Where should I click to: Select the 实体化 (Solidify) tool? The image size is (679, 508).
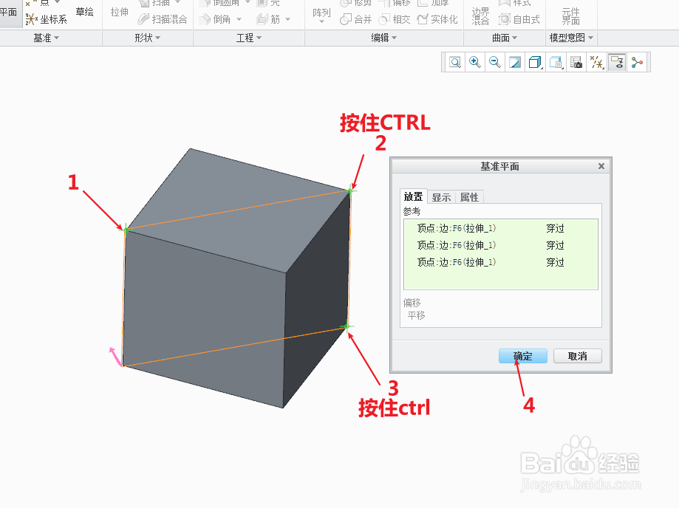(443, 18)
